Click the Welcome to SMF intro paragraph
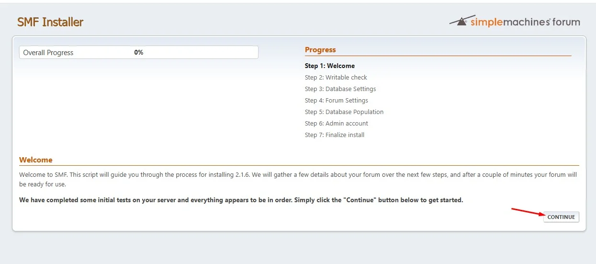 (x=298, y=179)
